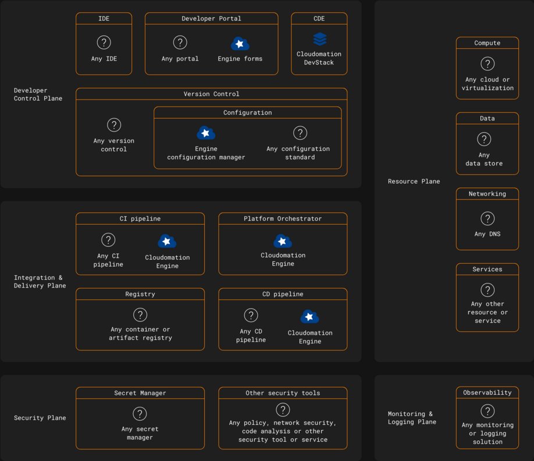Click the Cloudomation Engine icon in Platform Orchestrator
The image size is (534, 461).
283,241
